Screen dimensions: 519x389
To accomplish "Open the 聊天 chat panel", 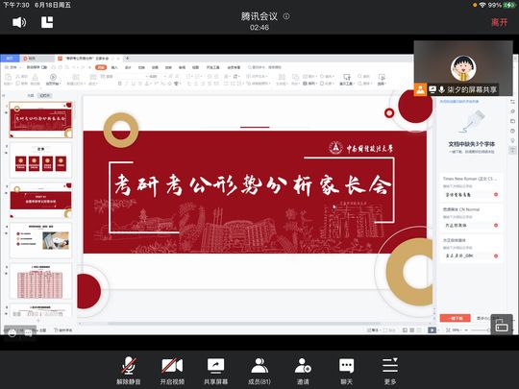I will [347, 371].
